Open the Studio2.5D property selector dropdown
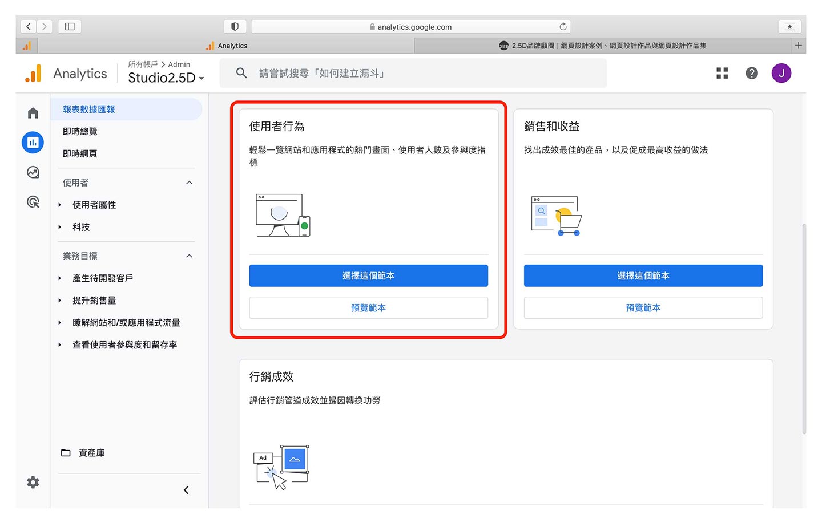The height and width of the screenshot is (523, 822). (166, 78)
